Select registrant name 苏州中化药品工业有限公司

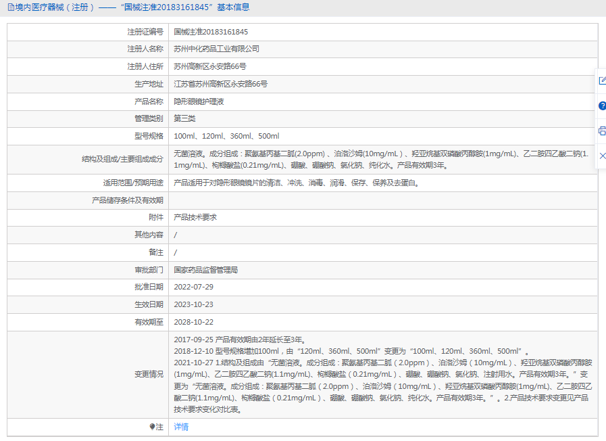(x=216, y=49)
